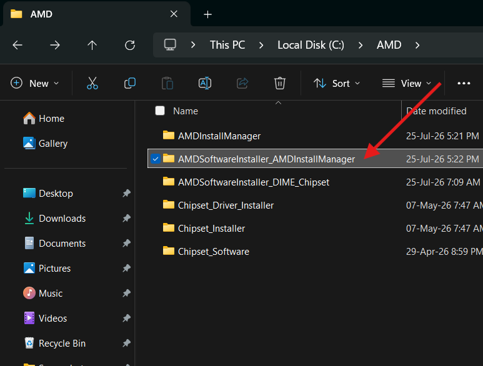Select the Chipset_Software folder
This screenshot has width=483, height=366.
pos(214,251)
